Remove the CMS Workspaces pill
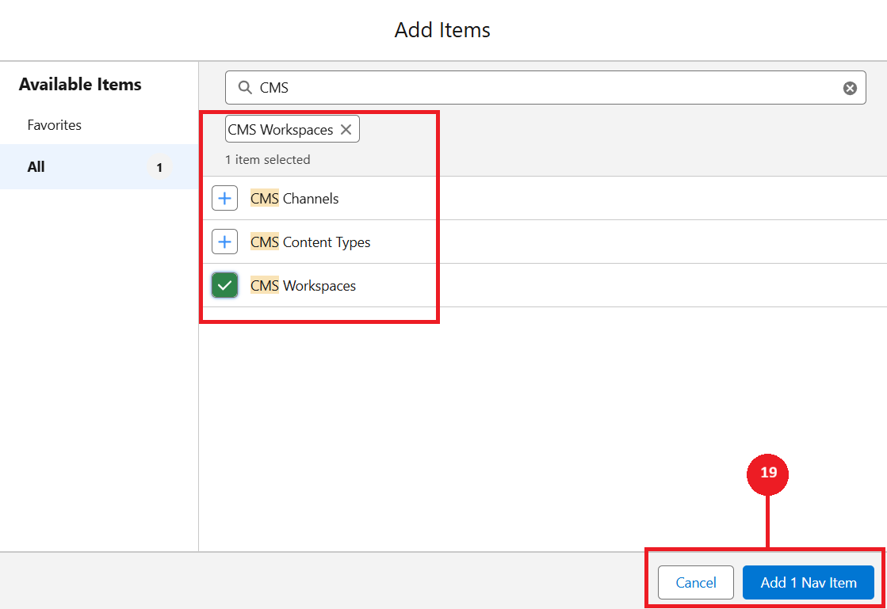887x609 pixels. point(346,130)
